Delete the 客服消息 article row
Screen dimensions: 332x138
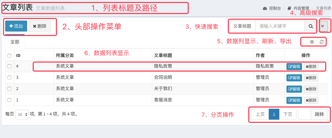point(311,100)
